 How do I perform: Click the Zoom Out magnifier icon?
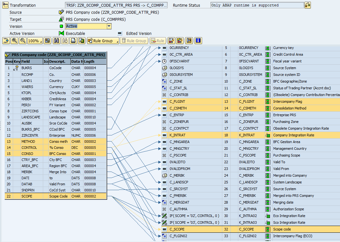(23, 41)
